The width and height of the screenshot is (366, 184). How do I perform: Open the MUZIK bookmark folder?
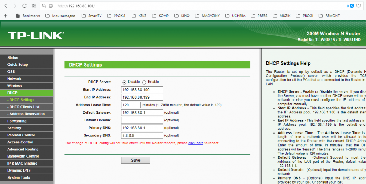[x=281, y=16]
